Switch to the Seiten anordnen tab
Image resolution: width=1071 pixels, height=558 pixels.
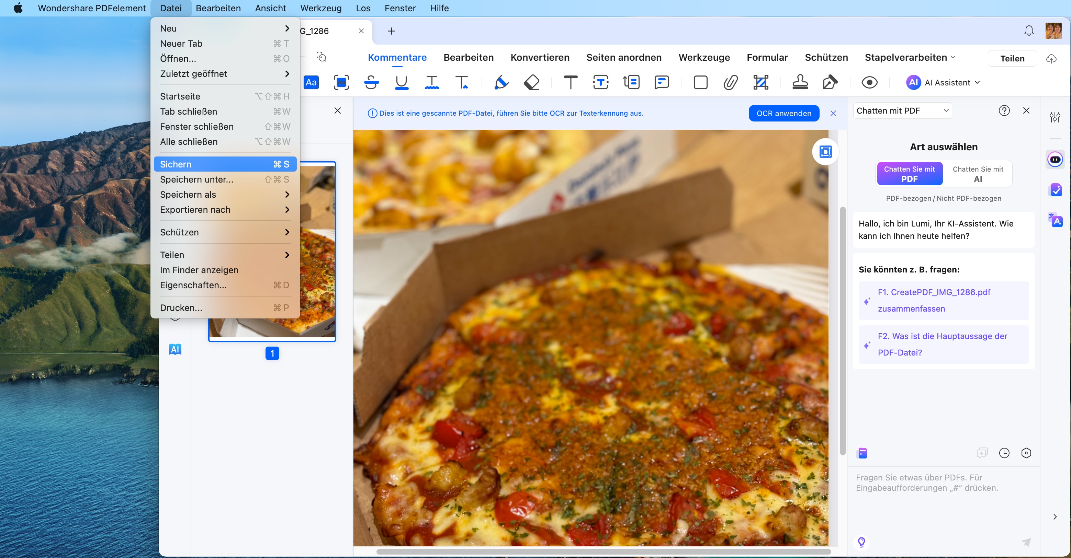[x=624, y=57]
